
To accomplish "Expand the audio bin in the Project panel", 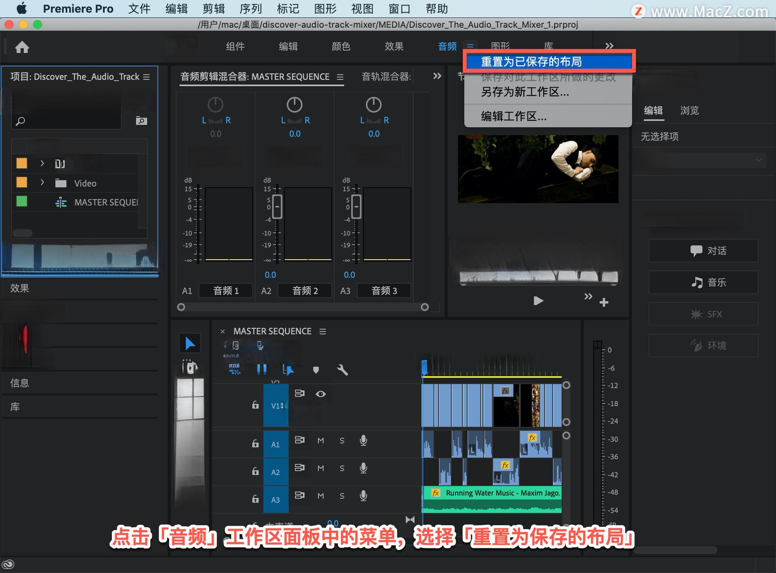I will [42, 163].
